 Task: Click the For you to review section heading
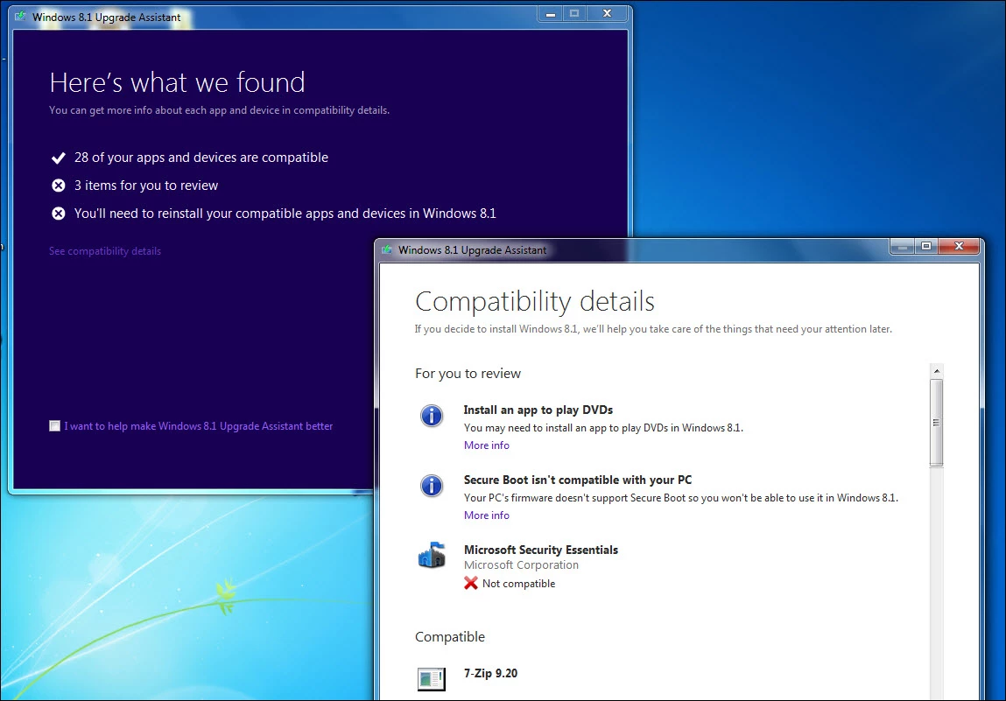tap(468, 374)
